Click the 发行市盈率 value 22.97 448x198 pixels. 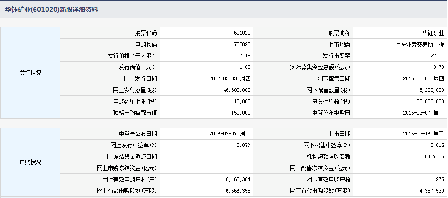(x=437, y=56)
